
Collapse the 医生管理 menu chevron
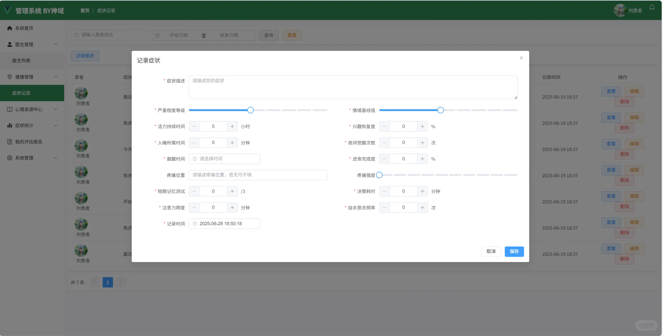point(56,44)
